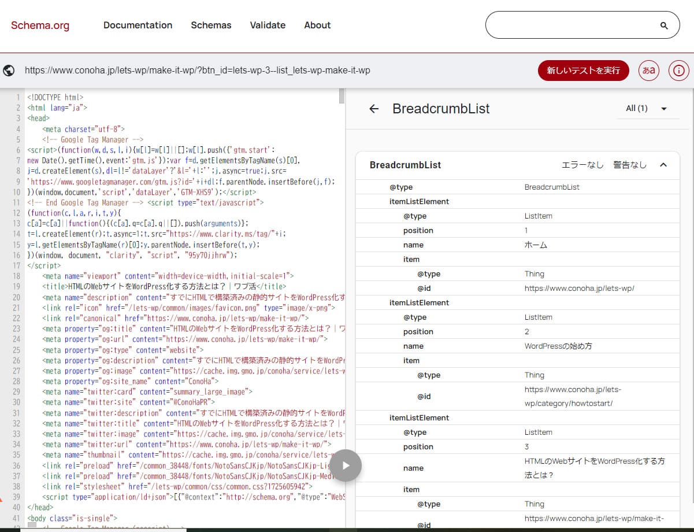
Task: Click the twitter:card meta code line
Action: pyautogui.click(x=147, y=392)
